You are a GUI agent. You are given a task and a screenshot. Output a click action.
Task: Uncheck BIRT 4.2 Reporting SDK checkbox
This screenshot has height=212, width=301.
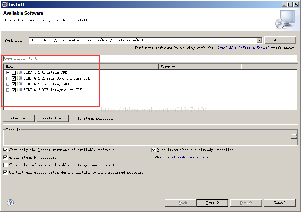pos(14,84)
